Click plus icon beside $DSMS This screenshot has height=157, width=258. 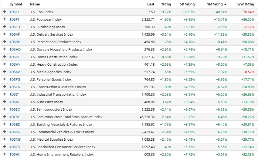point(5,139)
